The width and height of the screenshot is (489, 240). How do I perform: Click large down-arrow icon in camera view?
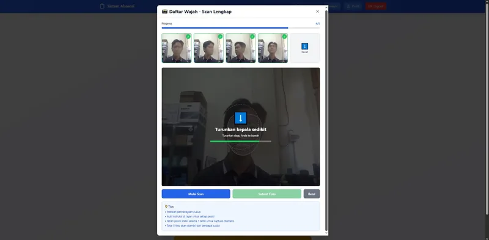[x=240, y=118]
